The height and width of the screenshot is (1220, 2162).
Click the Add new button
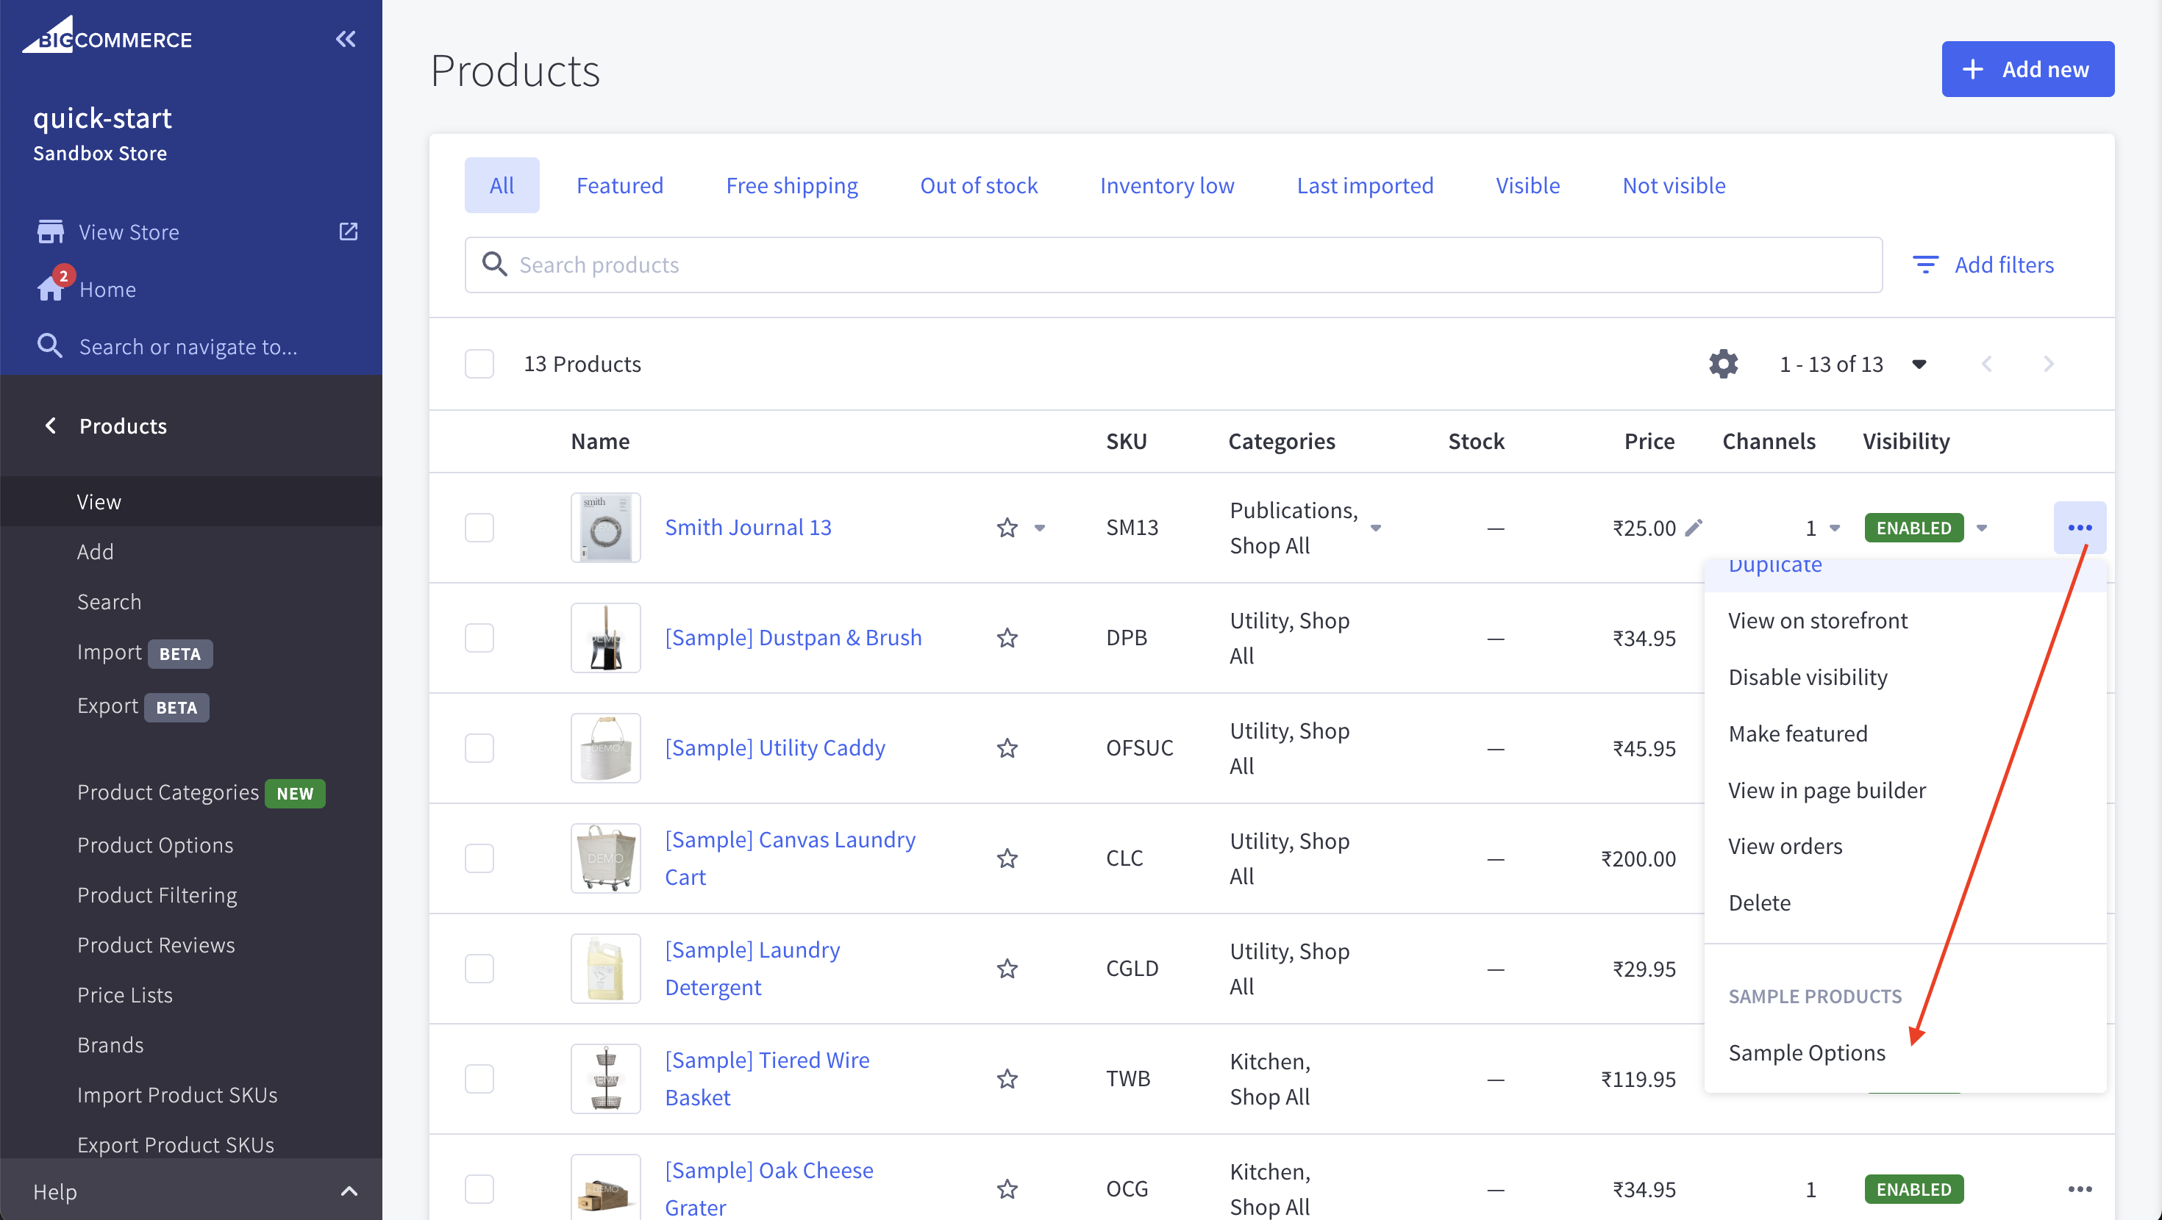click(2027, 69)
